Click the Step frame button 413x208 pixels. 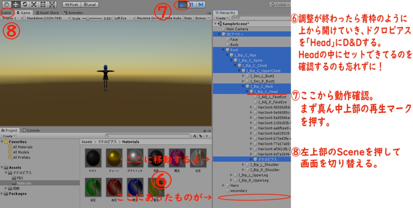[201, 4]
